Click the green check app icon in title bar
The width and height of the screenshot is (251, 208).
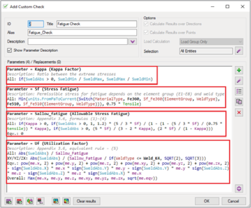[5, 7]
